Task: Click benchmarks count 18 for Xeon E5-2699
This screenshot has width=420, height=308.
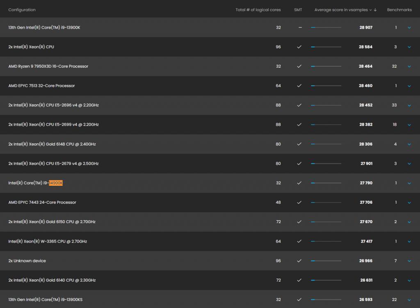Action: (395, 125)
